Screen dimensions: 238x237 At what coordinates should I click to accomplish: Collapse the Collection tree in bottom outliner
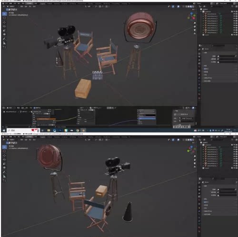coord(201,145)
